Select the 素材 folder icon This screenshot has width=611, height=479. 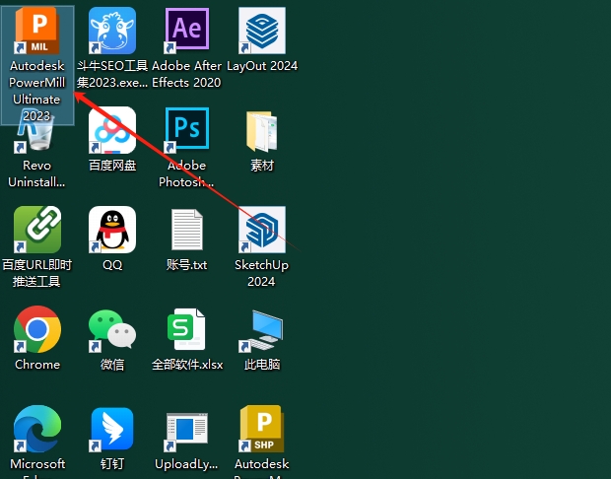[262, 131]
